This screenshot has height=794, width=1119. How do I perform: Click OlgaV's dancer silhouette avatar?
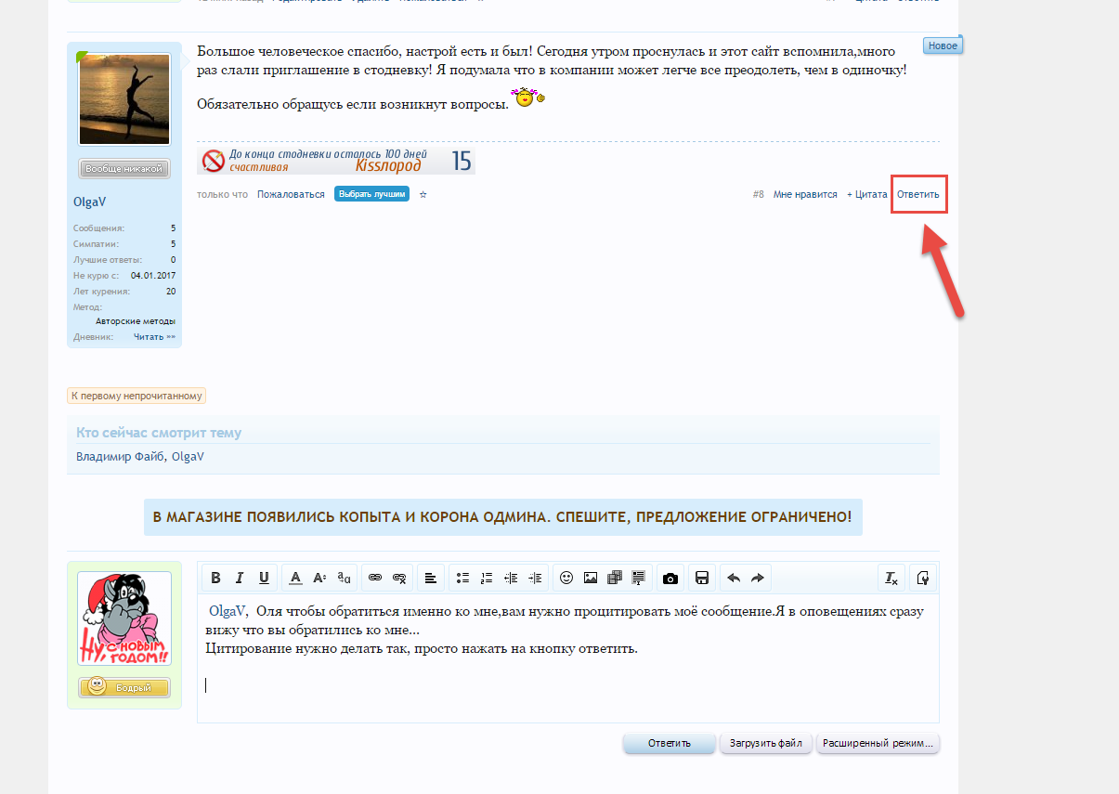[x=124, y=98]
